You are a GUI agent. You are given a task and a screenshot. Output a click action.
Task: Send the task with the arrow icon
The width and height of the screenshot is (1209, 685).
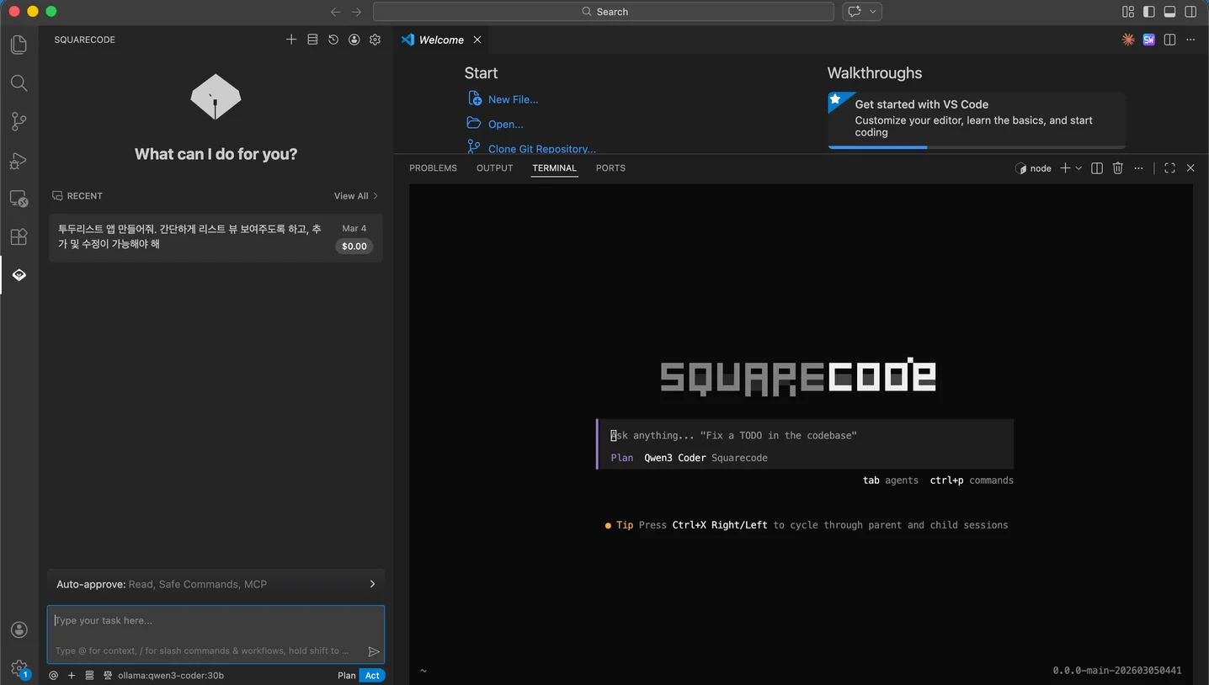point(374,651)
